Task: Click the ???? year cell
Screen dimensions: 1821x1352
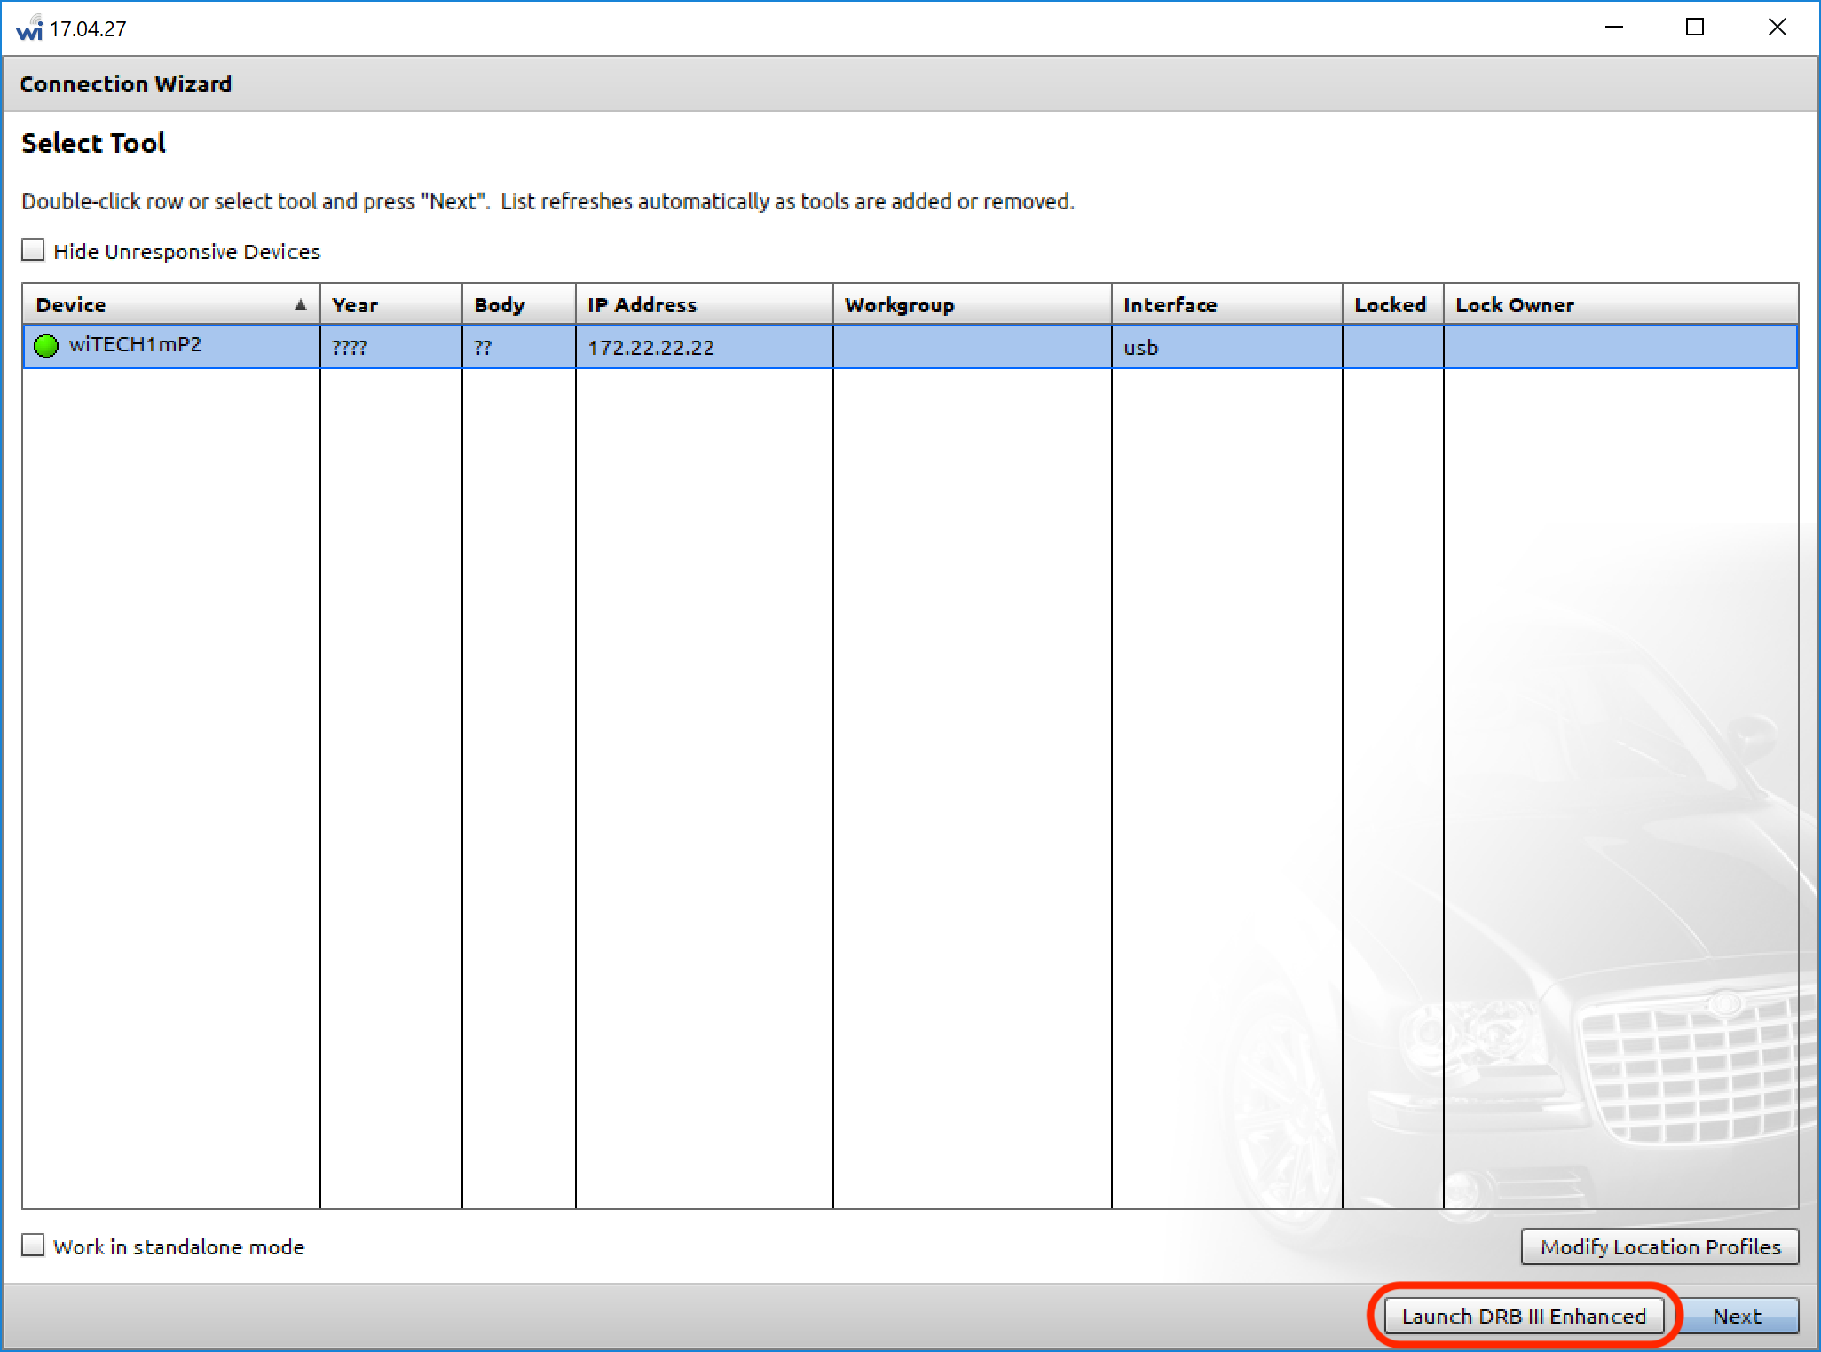Action: point(391,347)
